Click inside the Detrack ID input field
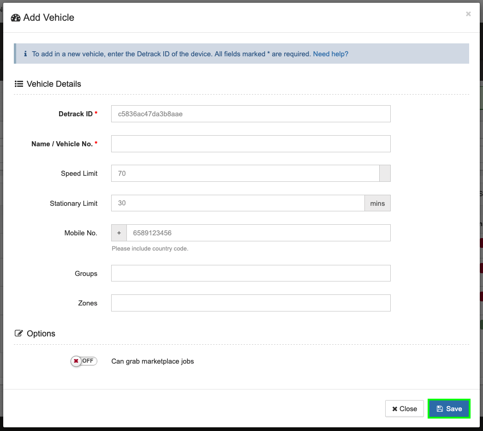Screen dimensions: 483x431 click(250, 114)
